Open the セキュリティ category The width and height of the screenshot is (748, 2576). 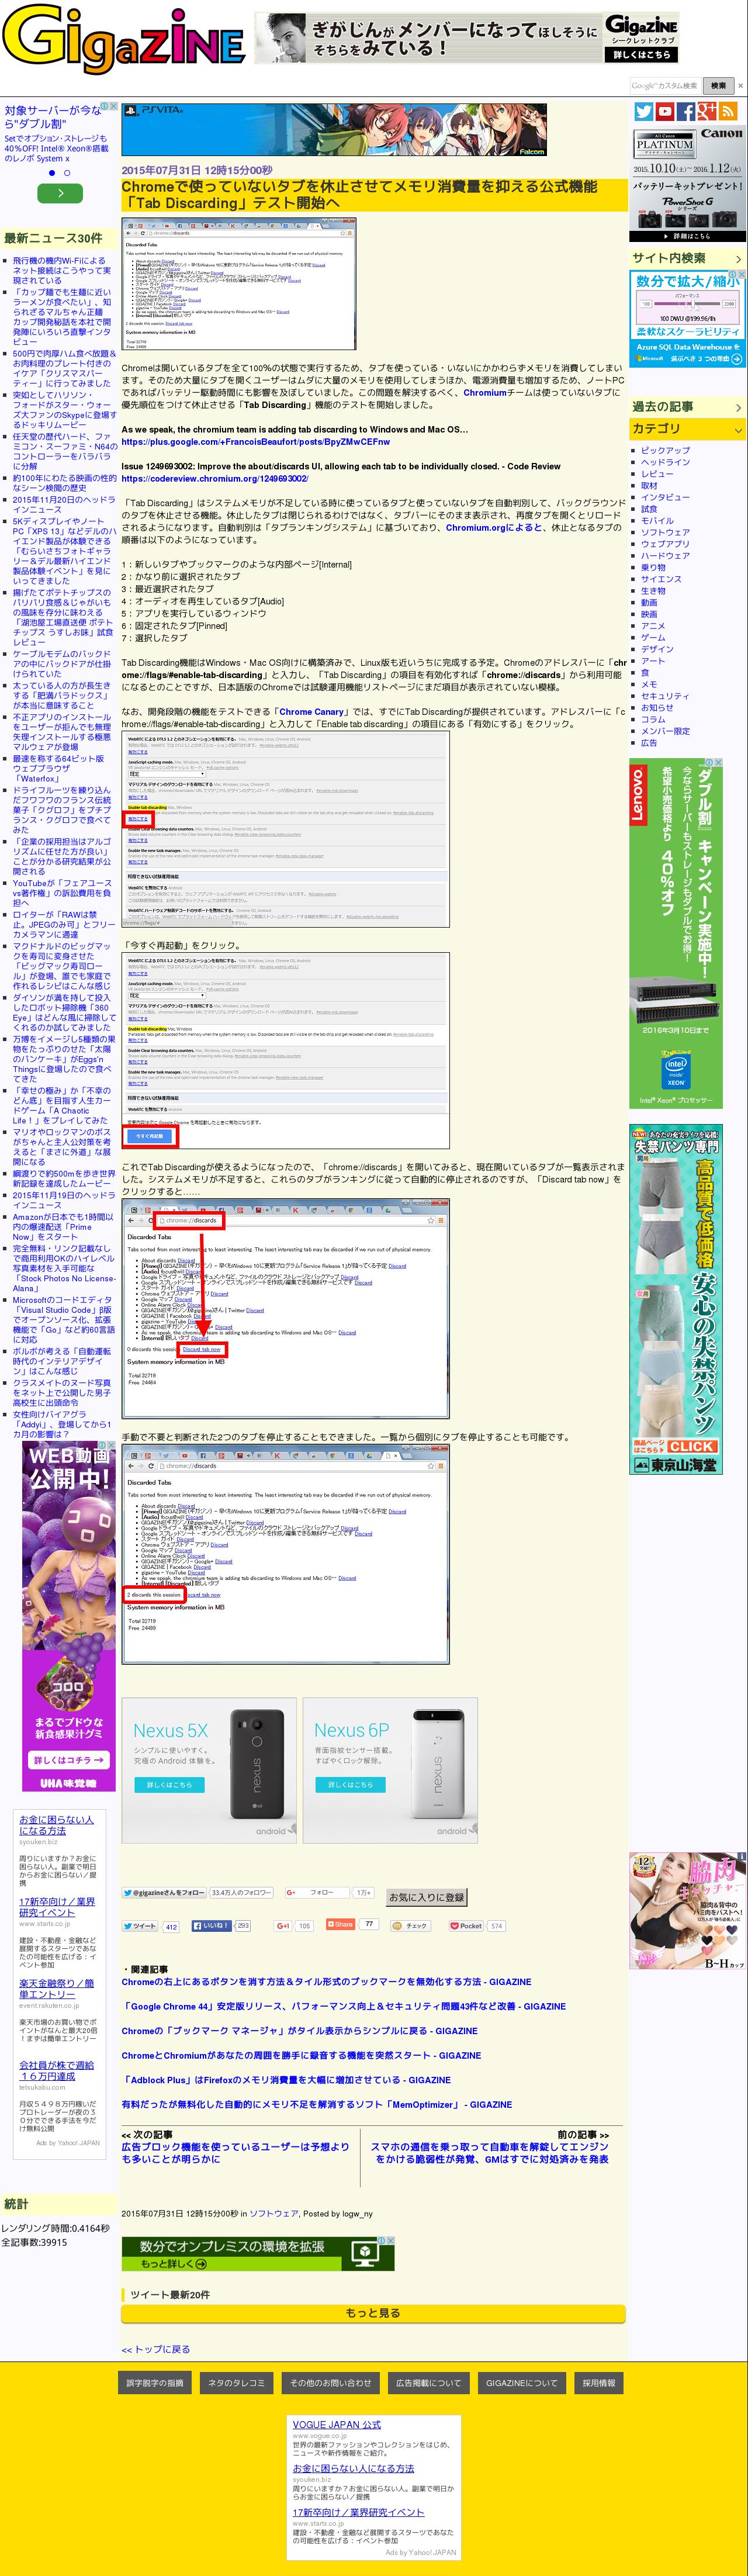(665, 696)
